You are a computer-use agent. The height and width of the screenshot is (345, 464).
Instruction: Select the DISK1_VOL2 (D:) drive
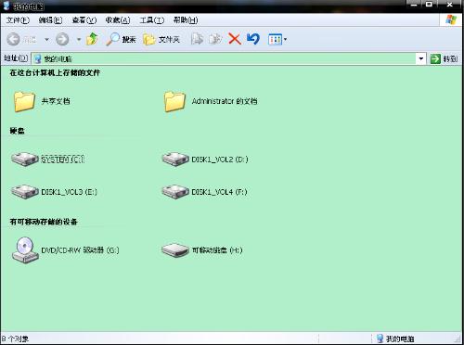tap(205, 159)
